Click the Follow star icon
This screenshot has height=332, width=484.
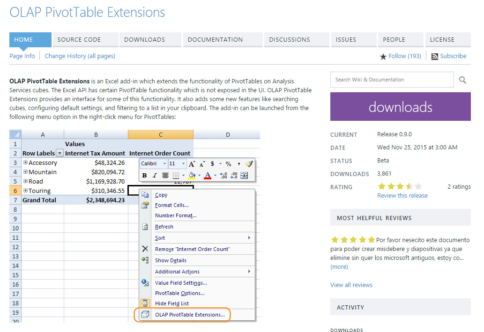click(x=383, y=56)
